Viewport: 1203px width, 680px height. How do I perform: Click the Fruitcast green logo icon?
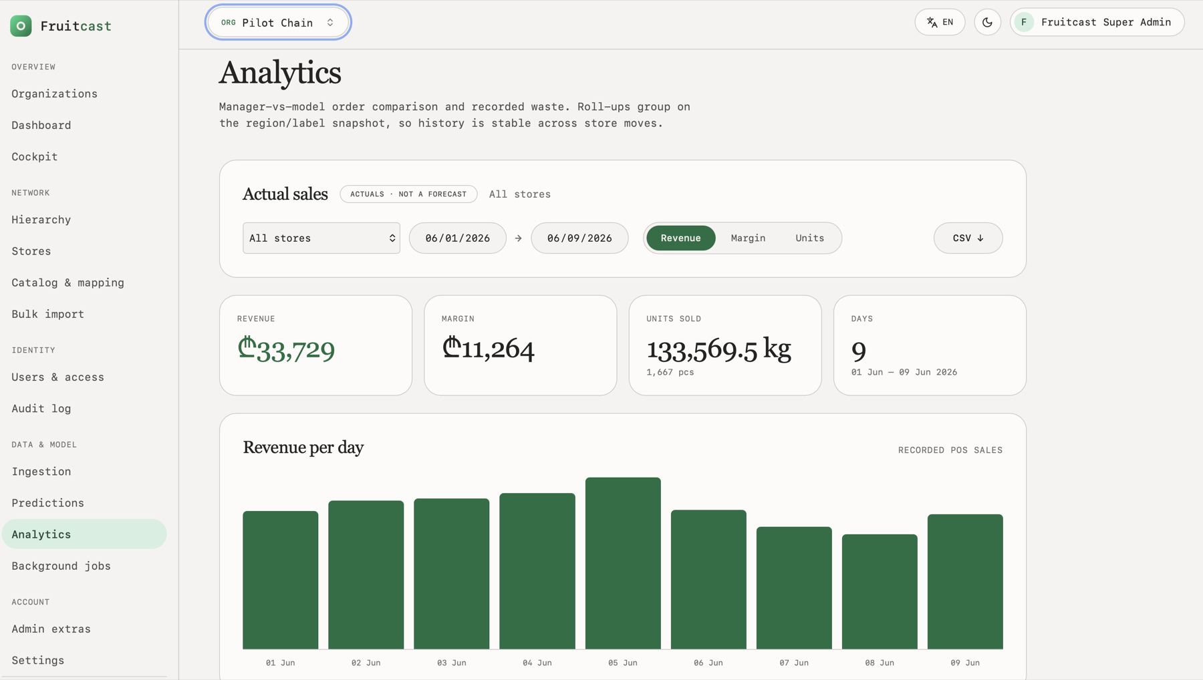[21, 26]
